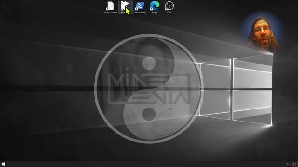The width and height of the screenshot is (298, 167).
Task: Launch the Edge browser shortcut
Action: (x=155, y=7)
